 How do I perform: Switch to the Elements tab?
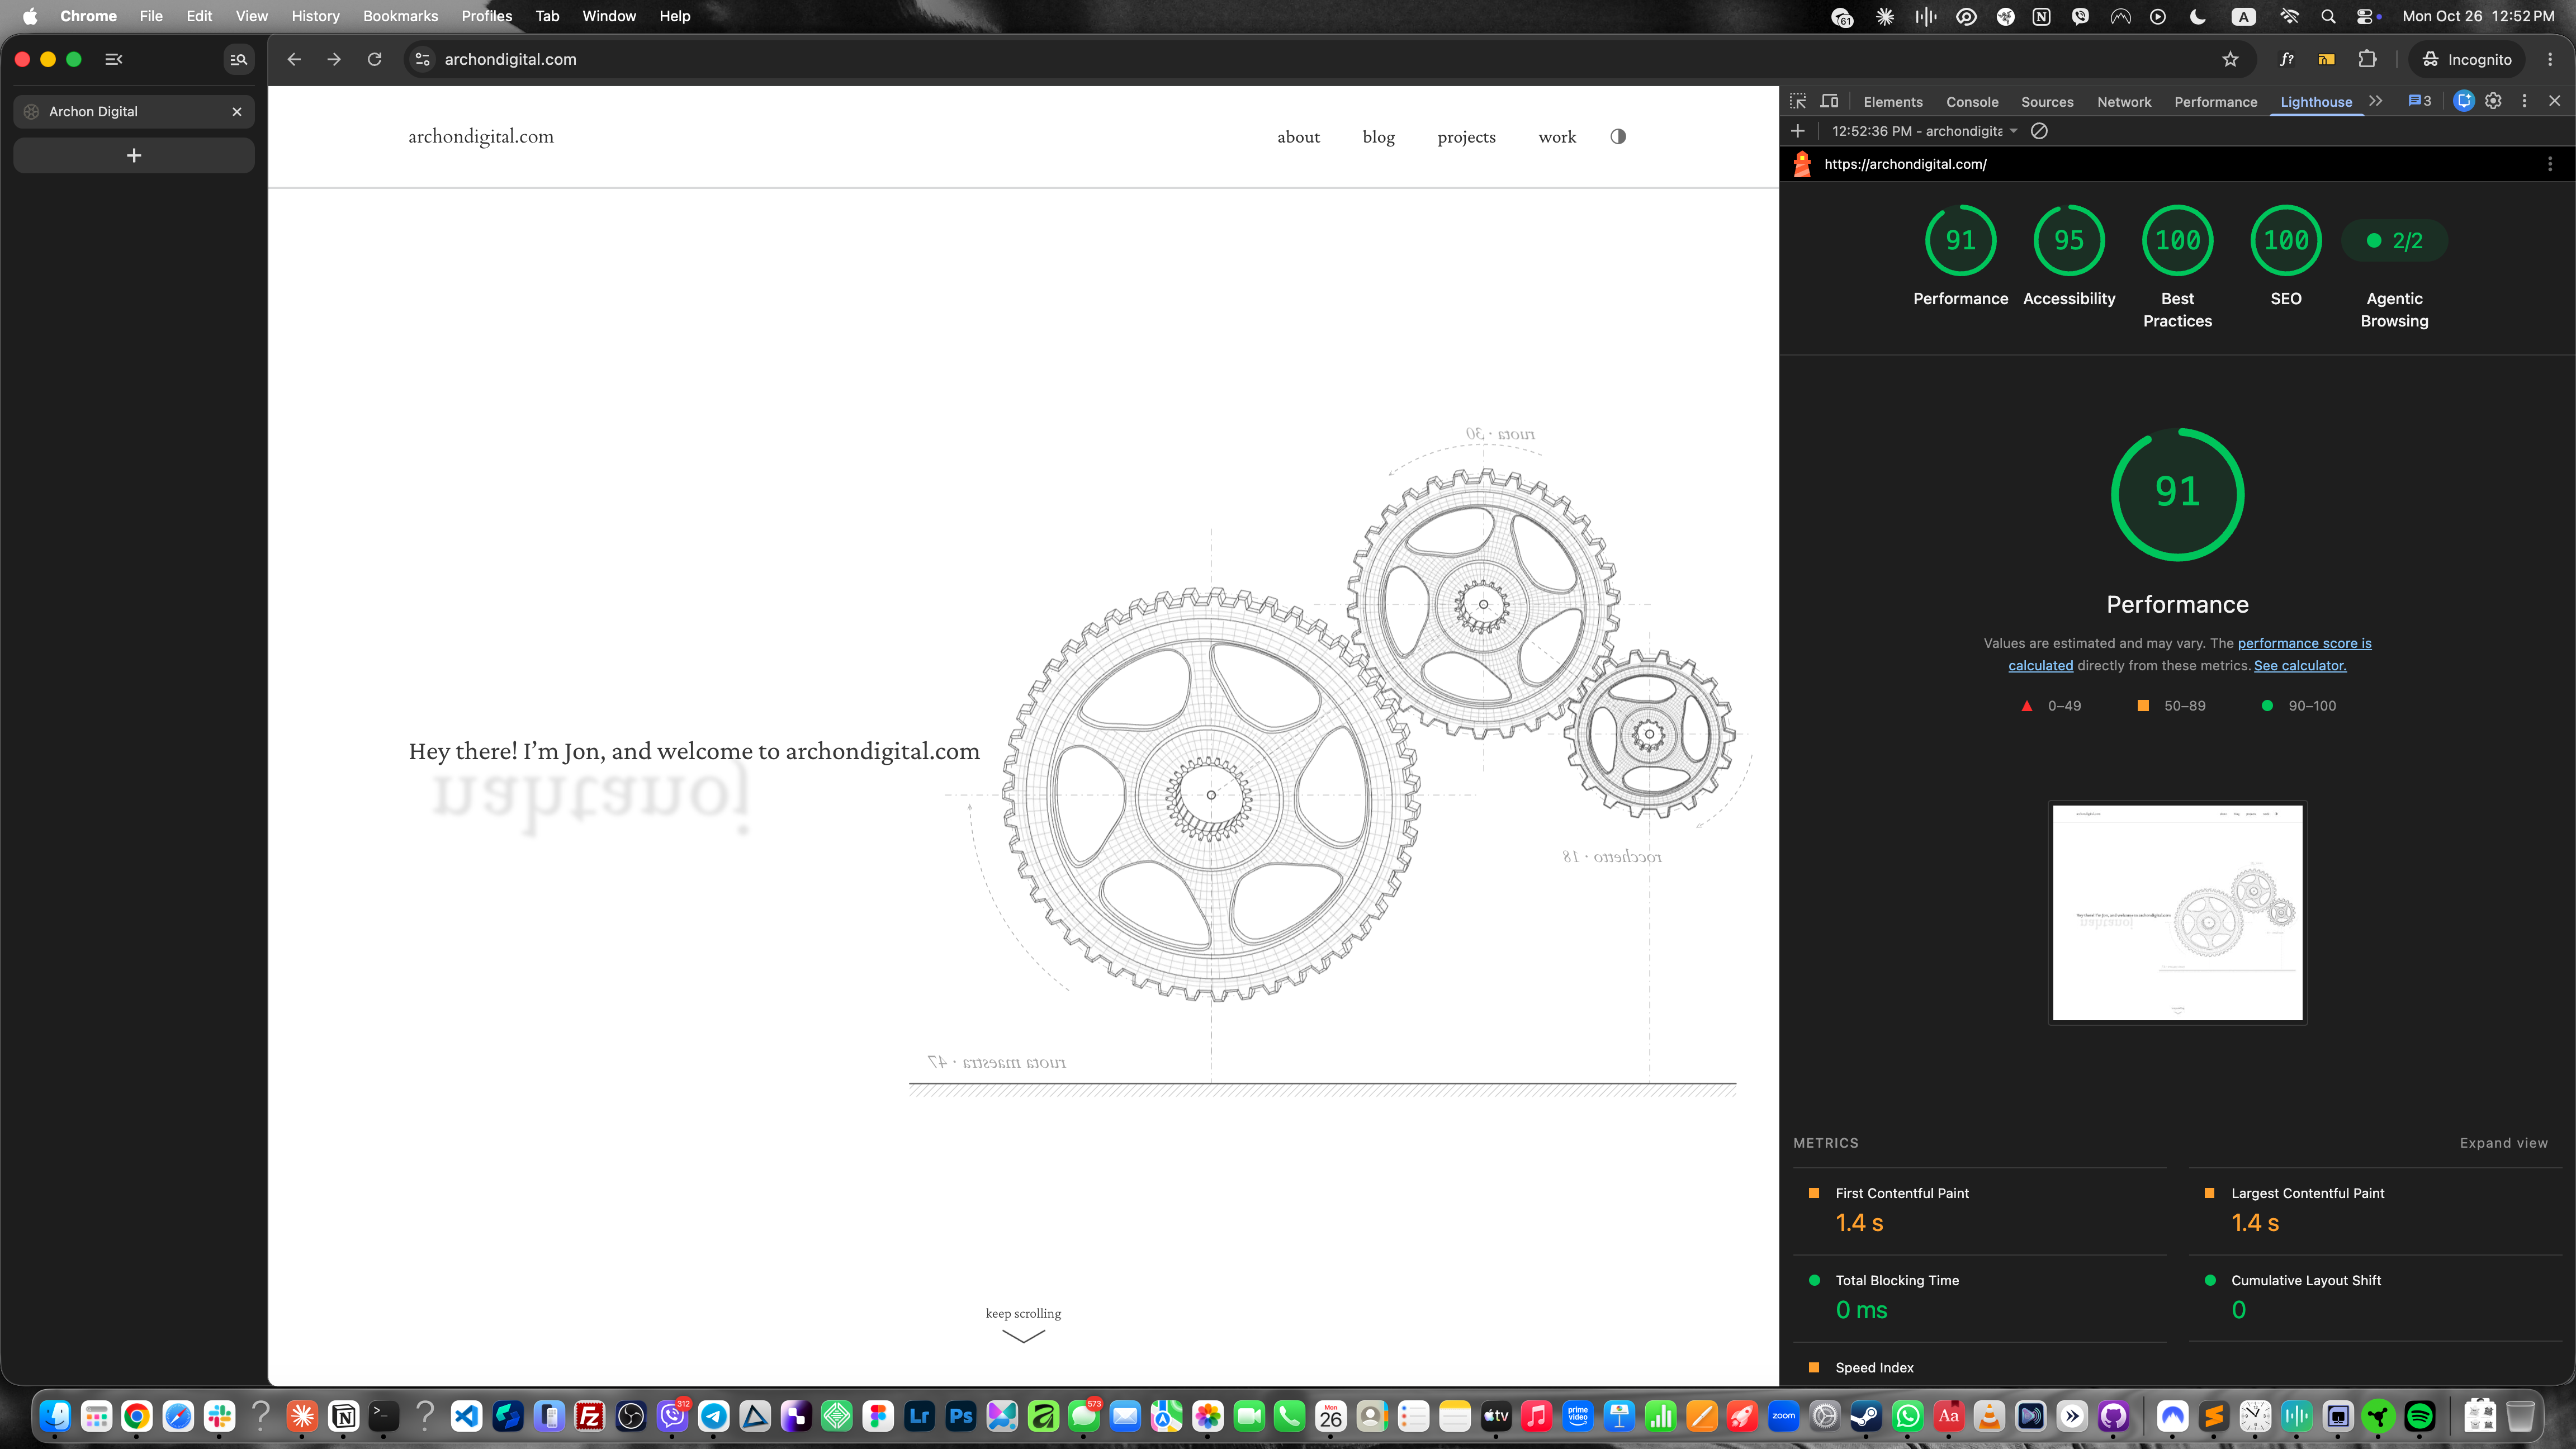coord(1892,102)
